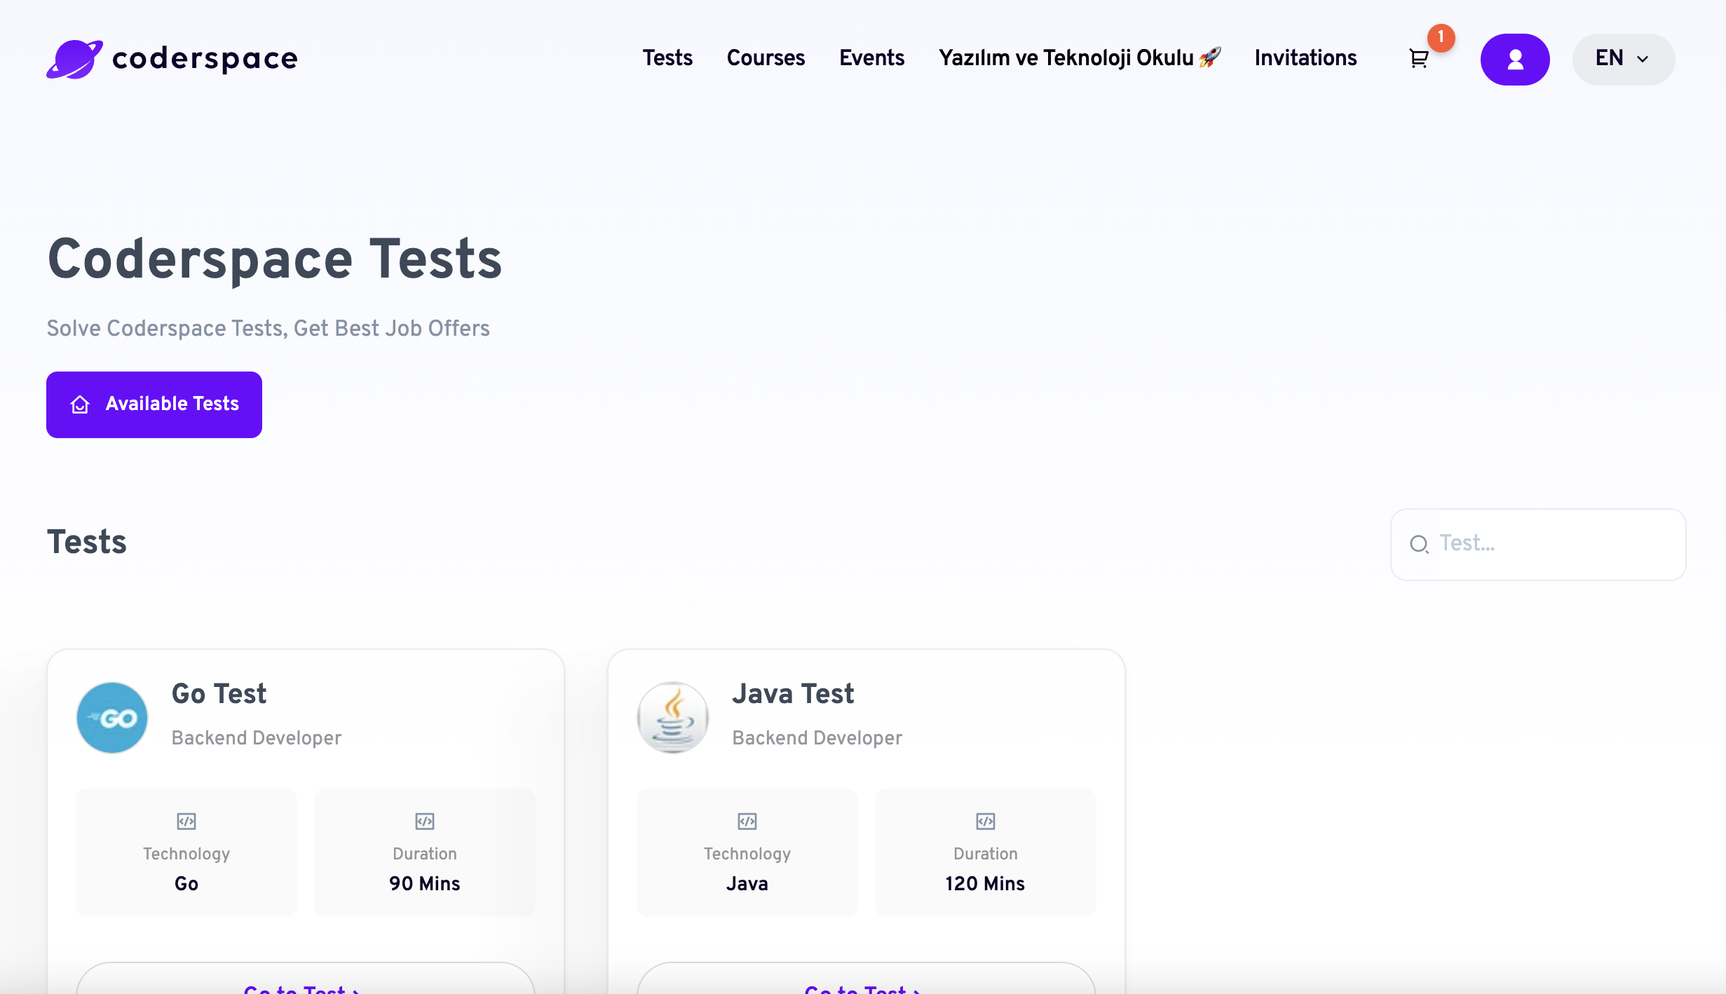The image size is (1726, 994).
Task: Click the 90 Mins duration value
Action: point(425,884)
